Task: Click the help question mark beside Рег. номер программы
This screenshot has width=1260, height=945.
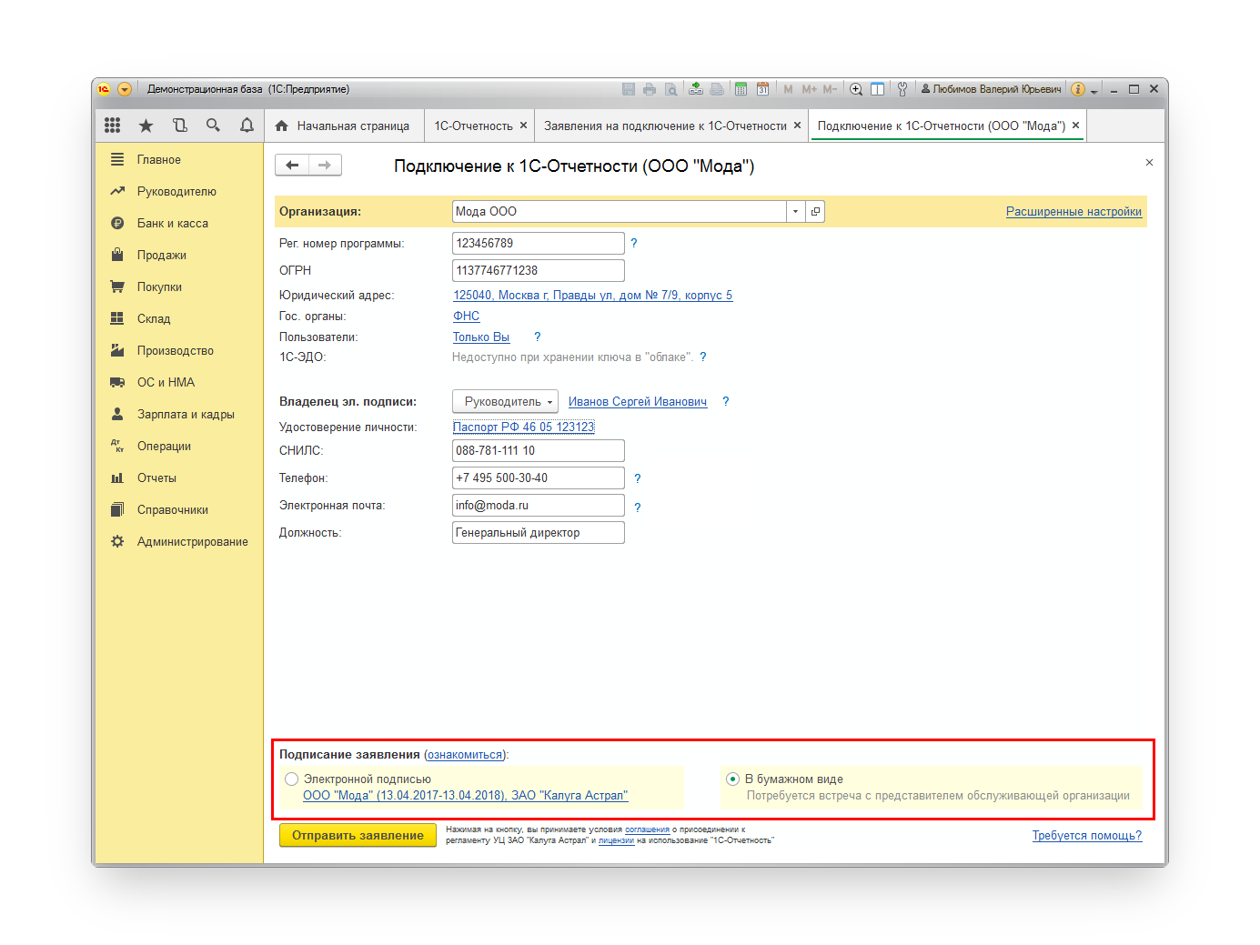Action: coord(634,243)
